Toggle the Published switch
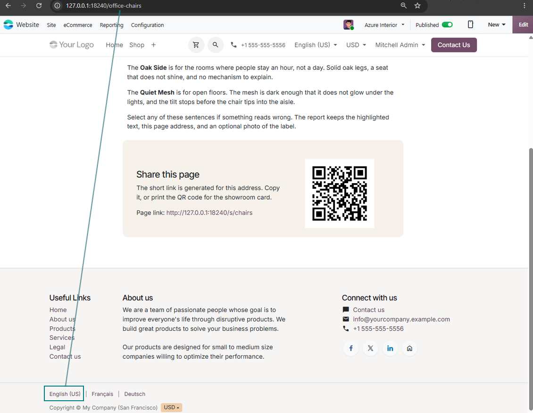The width and height of the screenshot is (533, 413). pos(447,25)
